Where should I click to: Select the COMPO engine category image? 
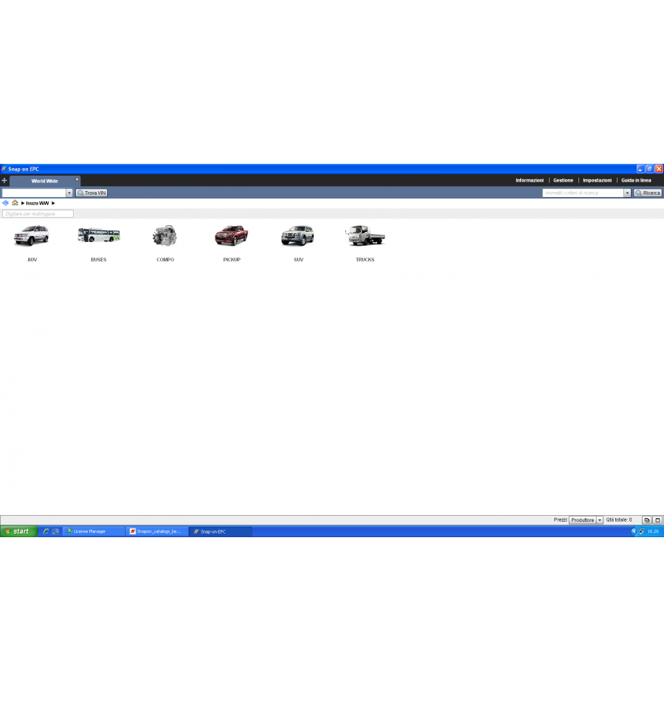(165, 235)
